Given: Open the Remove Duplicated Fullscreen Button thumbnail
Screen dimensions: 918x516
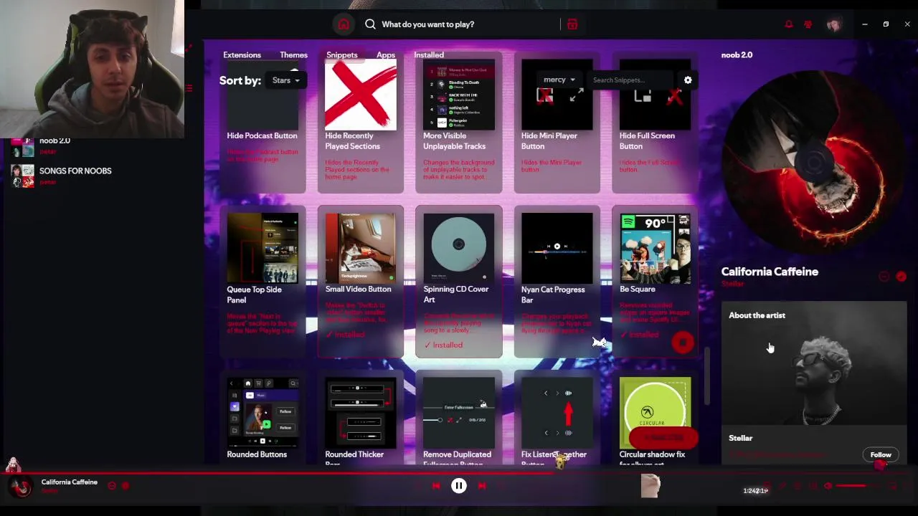Looking at the screenshot, I should (x=459, y=413).
